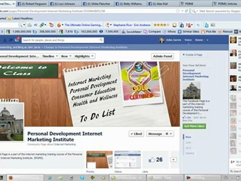Open the Firefox taskbar button

click(x=25, y=178)
